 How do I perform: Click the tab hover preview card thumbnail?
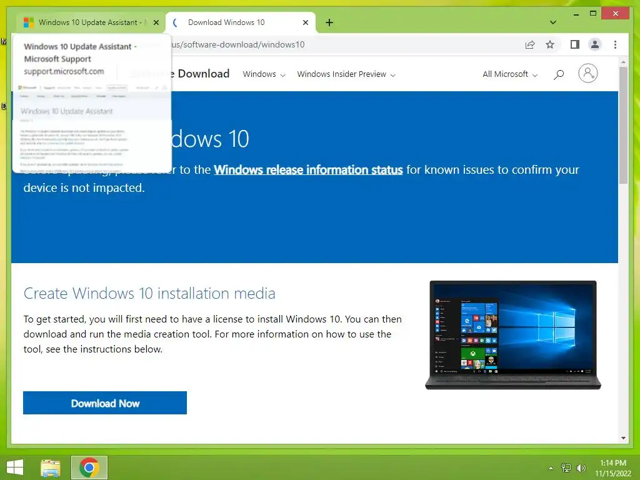[92, 127]
